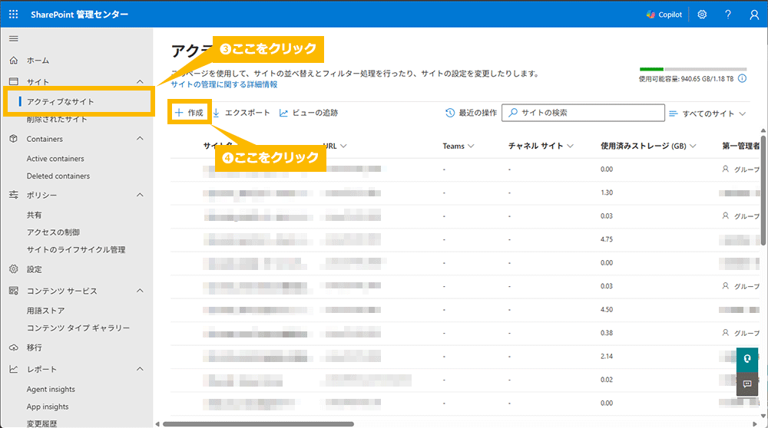Collapse the ポリシー navigation group

tap(140, 195)
